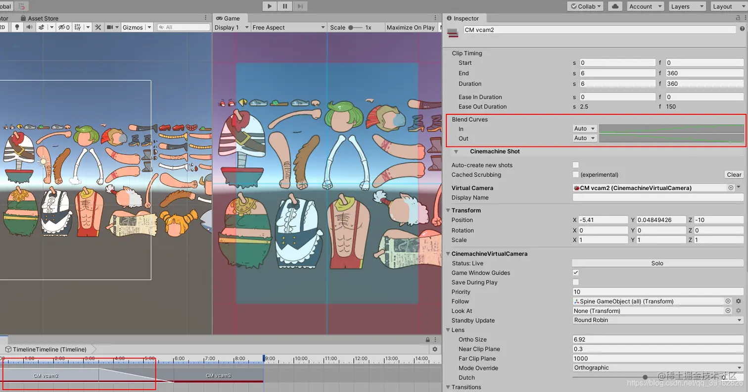Open the Free Aspect dropdown
The width and height of the screenshot is (748, 392).
tap(289, 27)
